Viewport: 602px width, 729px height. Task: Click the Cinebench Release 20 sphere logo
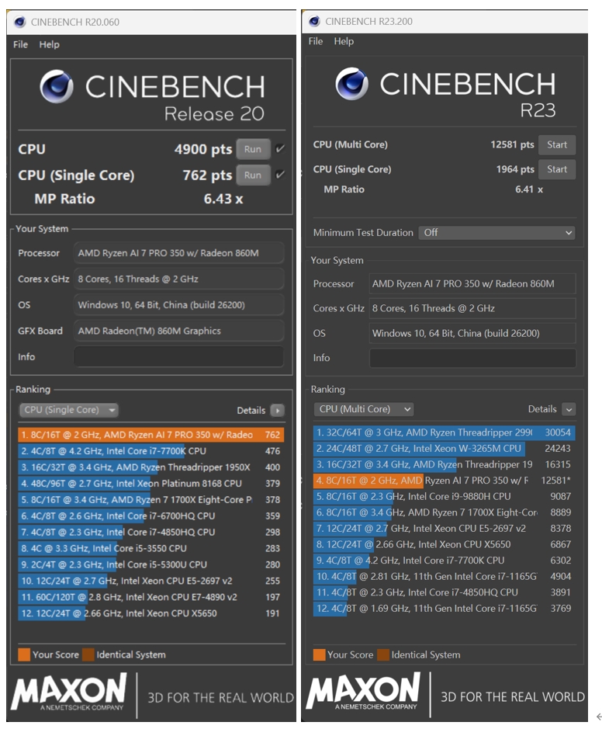[57, 86]
